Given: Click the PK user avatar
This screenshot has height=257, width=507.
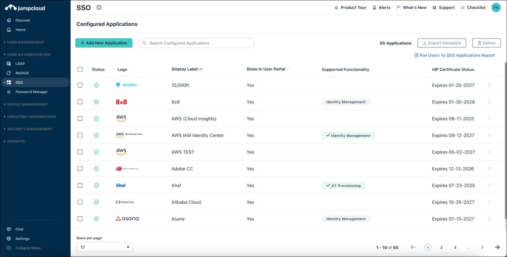Looking at the screenshot, I should (496, 7).
